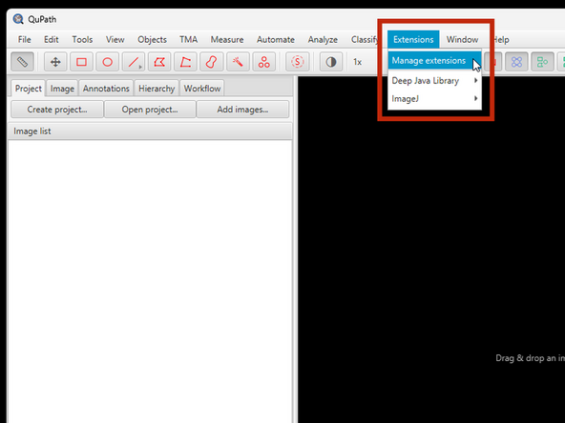The image size is (565, 423).
Task: Switch to the Annotations tab
Action: tap(106, 89)
